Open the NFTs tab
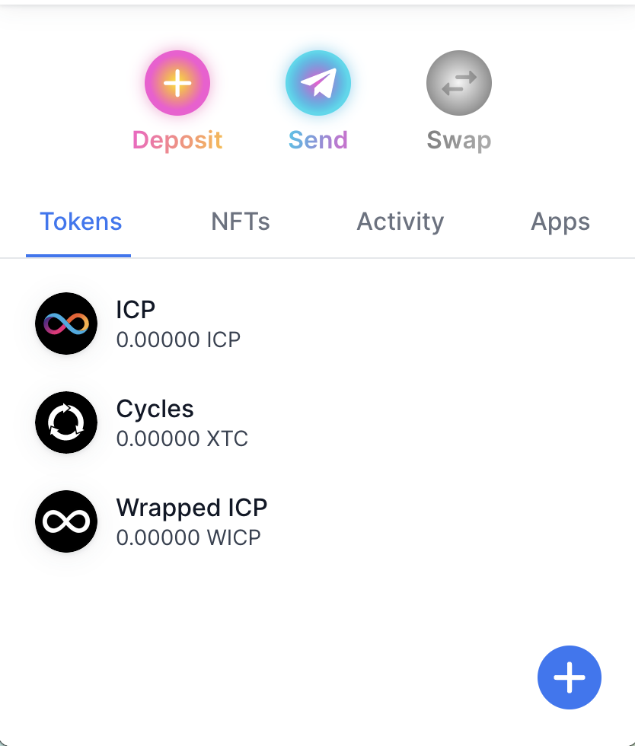This screenshot has width=635, height=746. (241, 222)
